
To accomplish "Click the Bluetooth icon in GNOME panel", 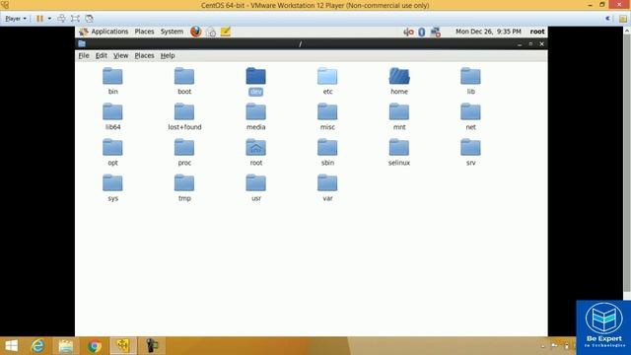I will click(x=421, y=32).
